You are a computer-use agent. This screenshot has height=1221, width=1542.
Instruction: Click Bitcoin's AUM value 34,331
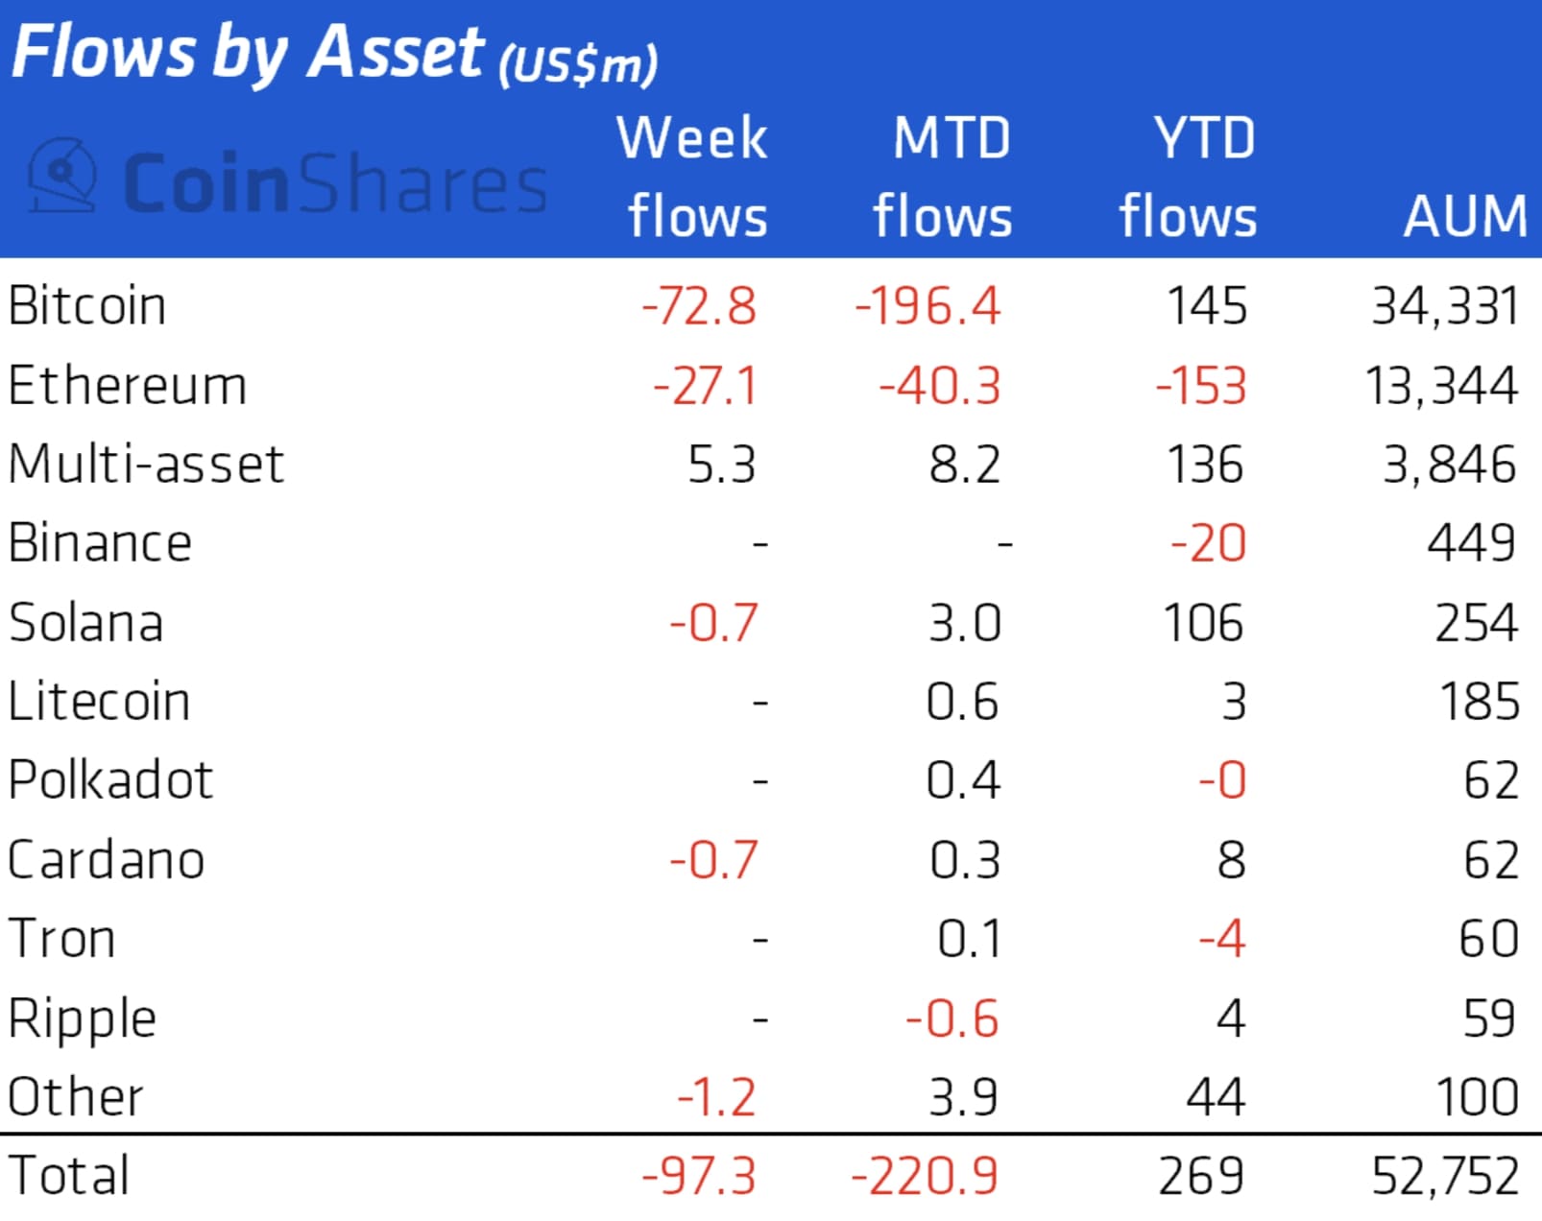click(1444, 307)
